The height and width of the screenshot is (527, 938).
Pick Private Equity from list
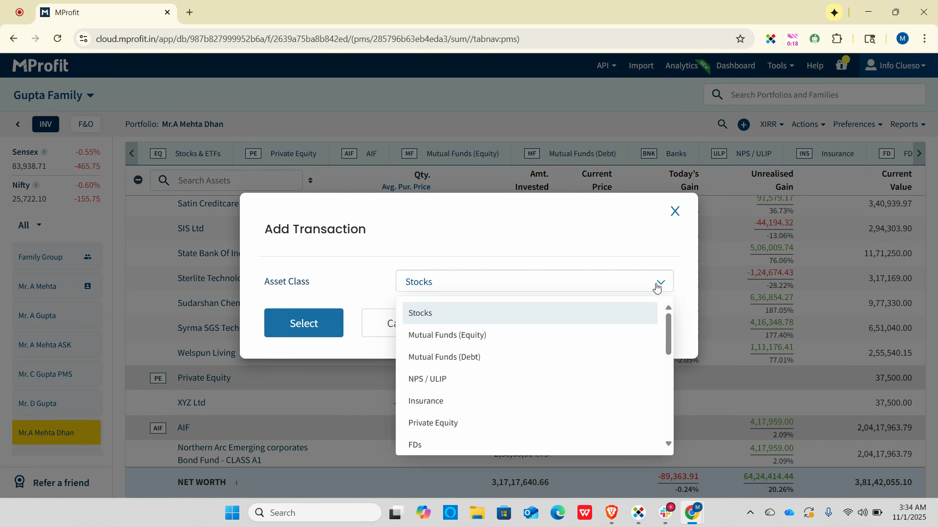coord(433,423)
